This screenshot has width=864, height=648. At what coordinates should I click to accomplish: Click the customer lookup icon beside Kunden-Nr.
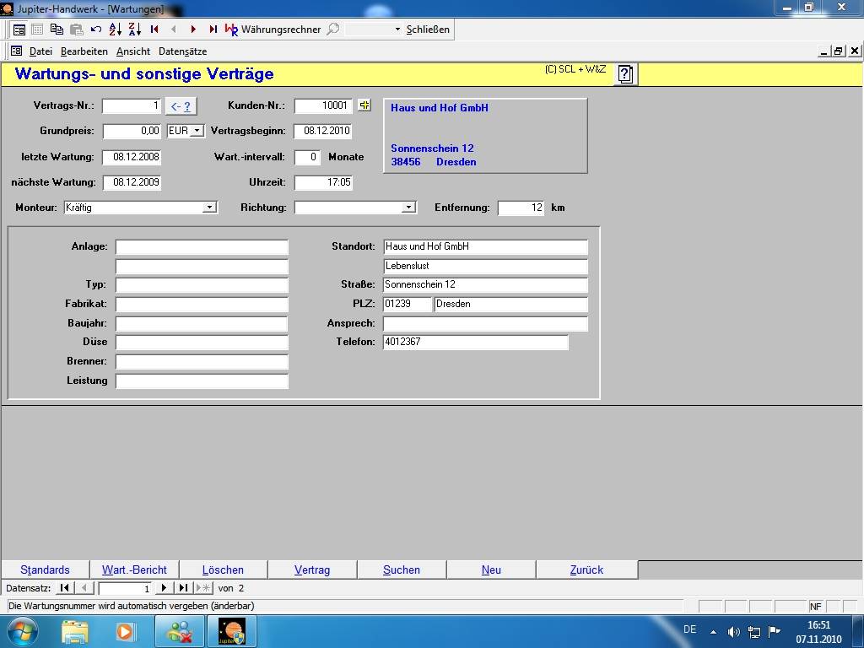point(364,105)
